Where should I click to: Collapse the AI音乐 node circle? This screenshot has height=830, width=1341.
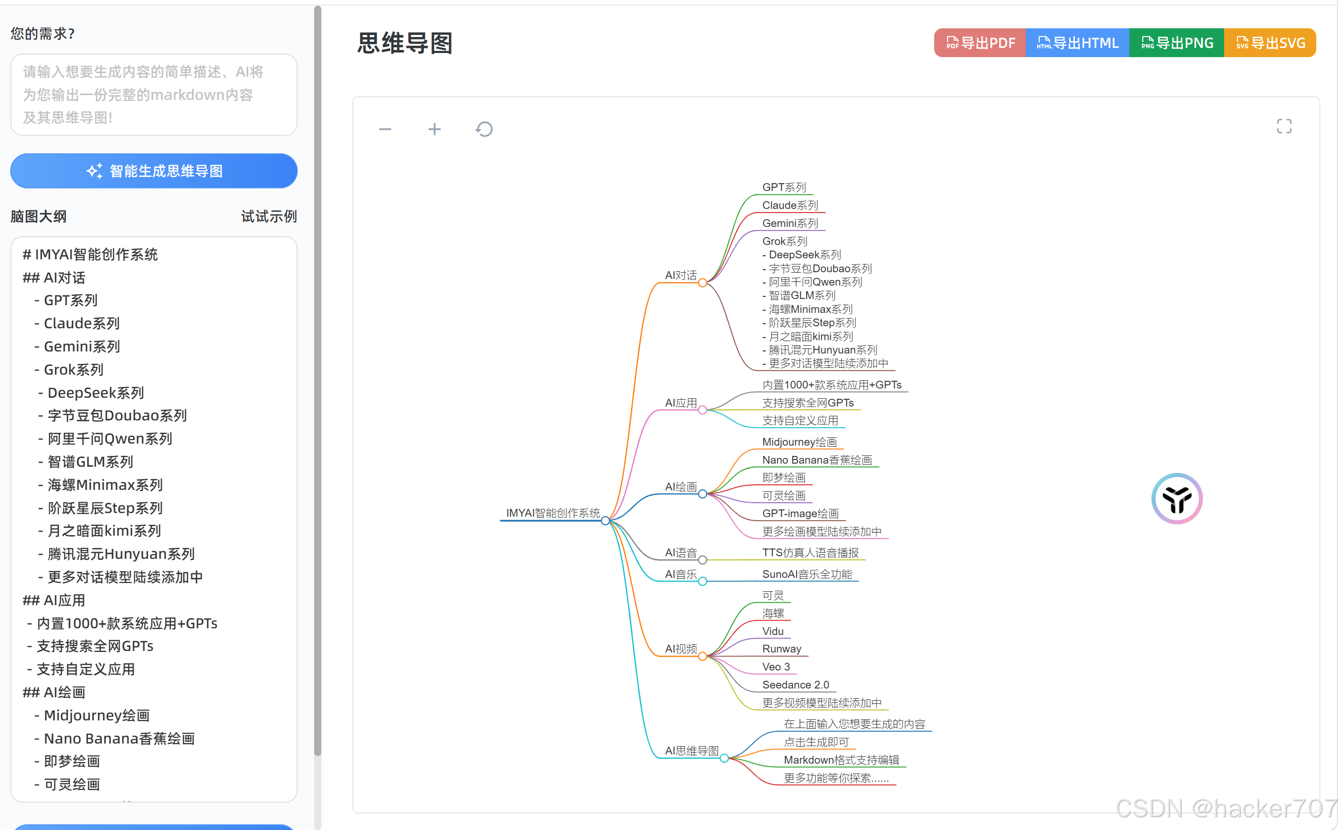702,581
